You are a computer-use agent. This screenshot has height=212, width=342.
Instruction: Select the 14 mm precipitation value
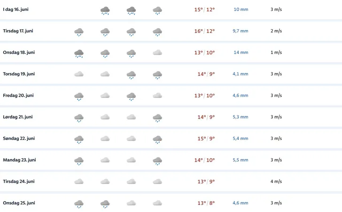(x=241, y=52)
